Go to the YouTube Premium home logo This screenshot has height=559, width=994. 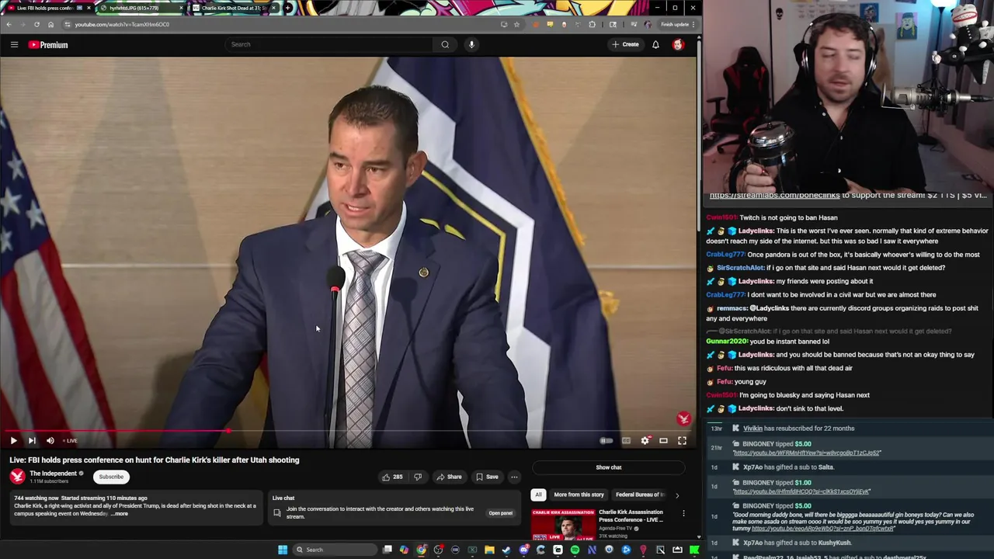click(x=48, y=44)
